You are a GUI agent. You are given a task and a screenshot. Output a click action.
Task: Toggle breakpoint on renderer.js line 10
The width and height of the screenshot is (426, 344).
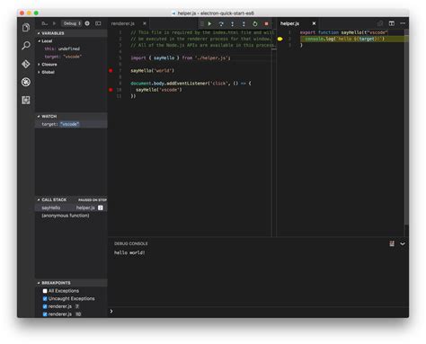111,90
